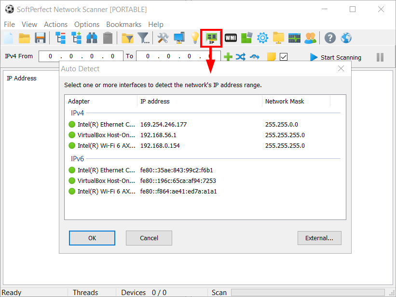
Task: Click the shared folder monitor icon
Action: (278, 38)
